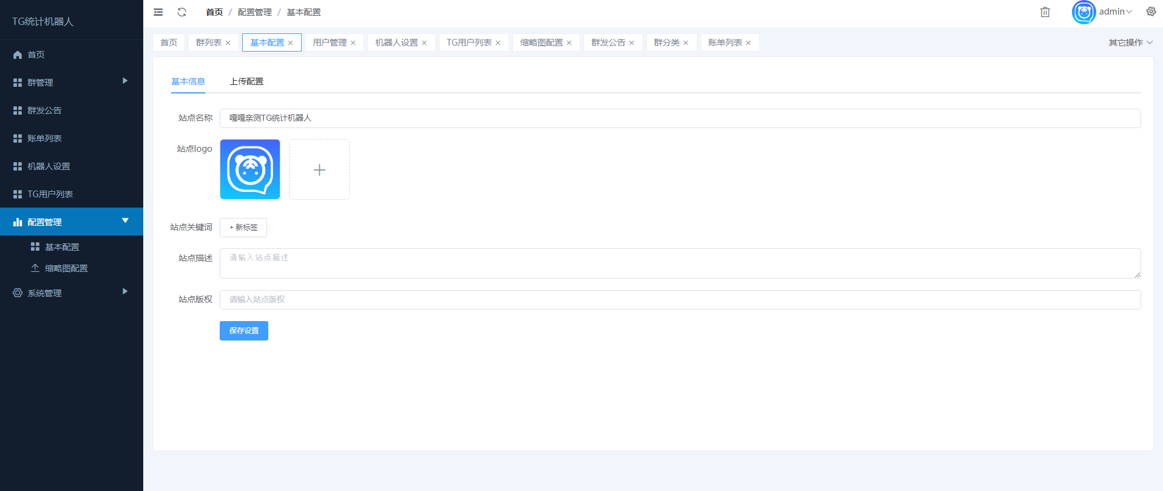This screenshot has height=491, width=1163.
Task: Collapse the sidebar with the hamburger icon
Action: pyautogui.click(x=158, y=12)
